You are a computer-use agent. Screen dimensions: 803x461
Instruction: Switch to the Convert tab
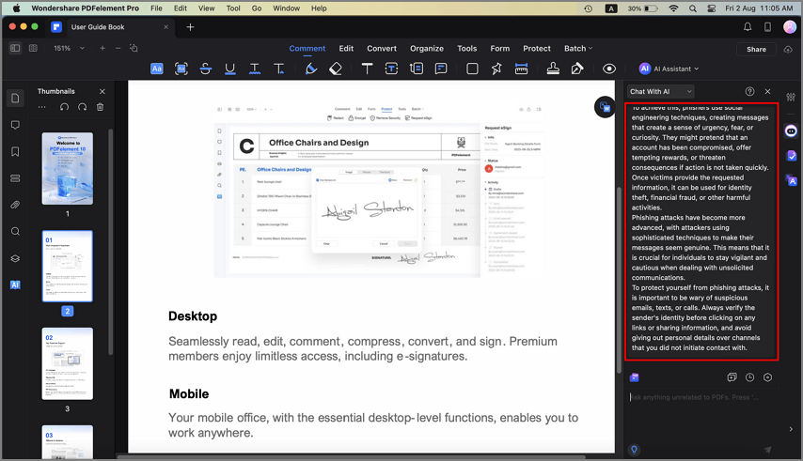pyautogui.click(x=382, y=48)
